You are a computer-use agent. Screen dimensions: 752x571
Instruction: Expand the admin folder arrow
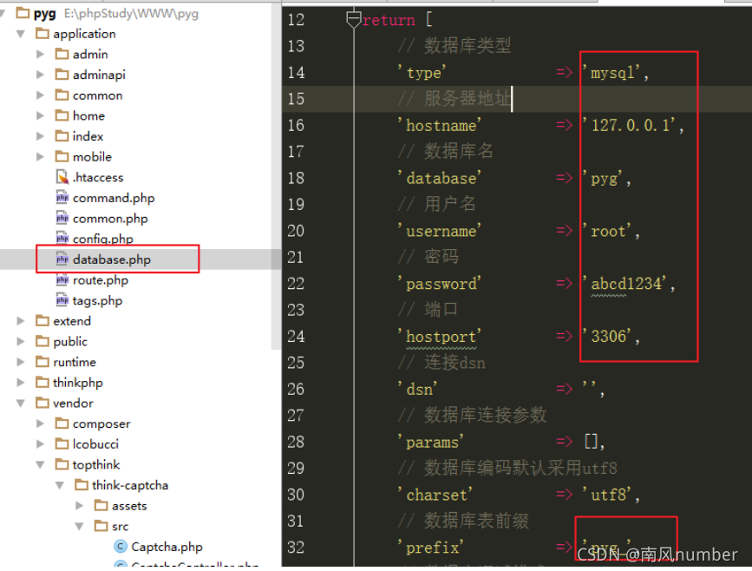pos(40,54)
